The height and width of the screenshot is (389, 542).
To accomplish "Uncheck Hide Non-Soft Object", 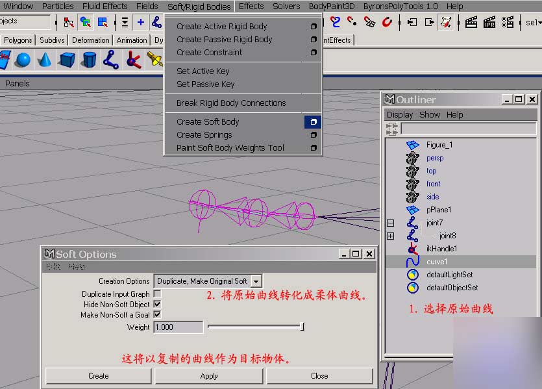I will pyautogui.click(x=157, y=304).
